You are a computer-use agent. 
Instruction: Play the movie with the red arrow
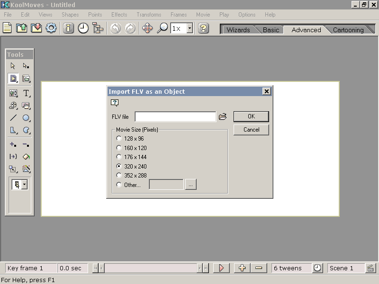pos(221,268)
